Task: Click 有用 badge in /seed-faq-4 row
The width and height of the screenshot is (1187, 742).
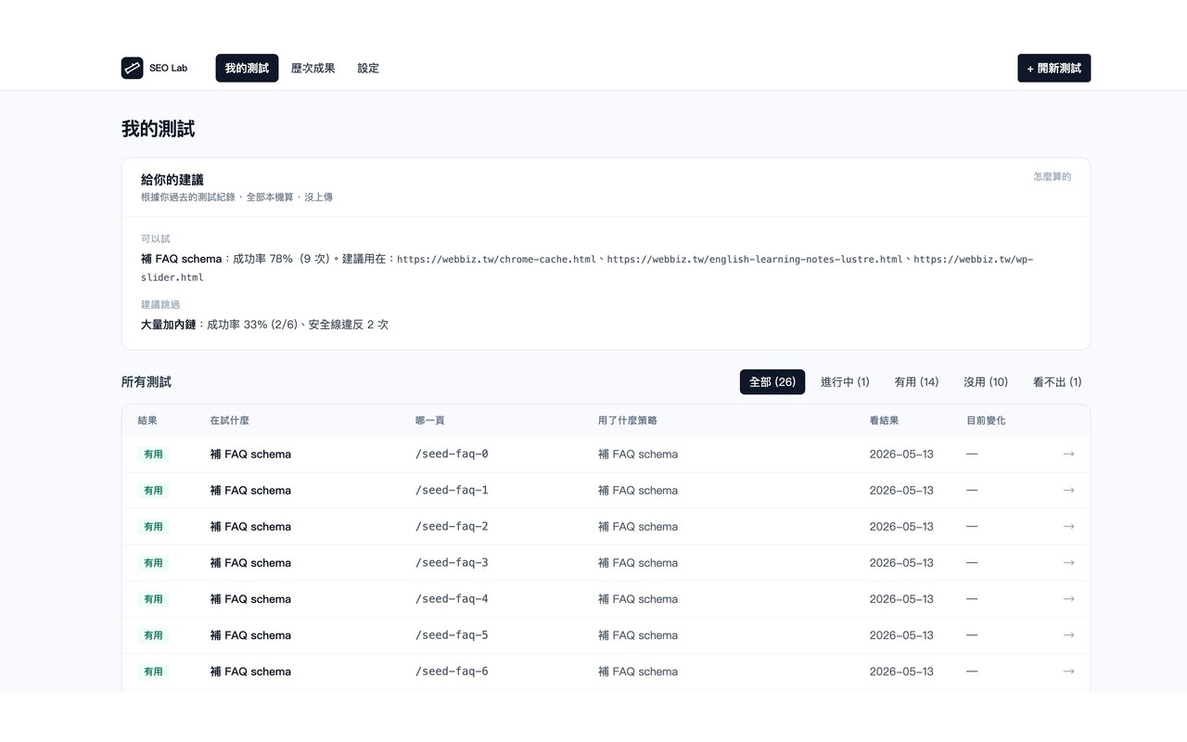Action: coord(153,598)
